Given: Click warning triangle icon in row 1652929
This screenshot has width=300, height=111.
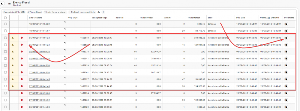Looking at the screenshot, I should (13, 65).
